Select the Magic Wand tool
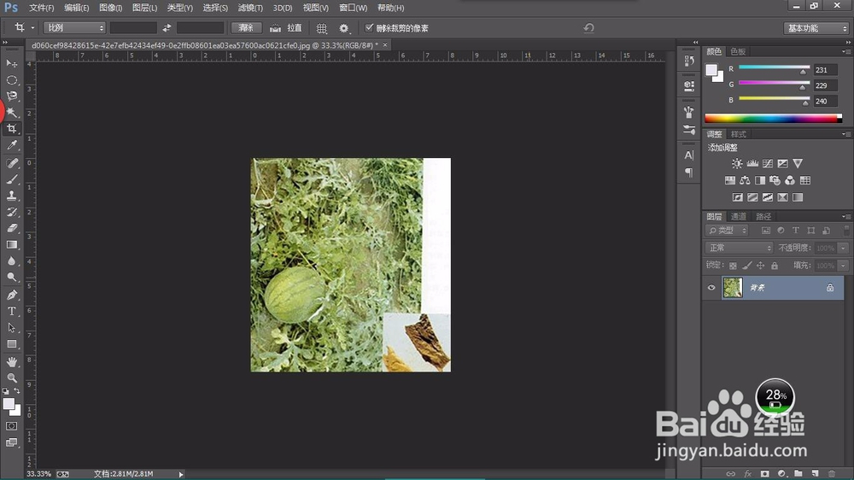Viewport: 854px width, 480px height. 11,112
